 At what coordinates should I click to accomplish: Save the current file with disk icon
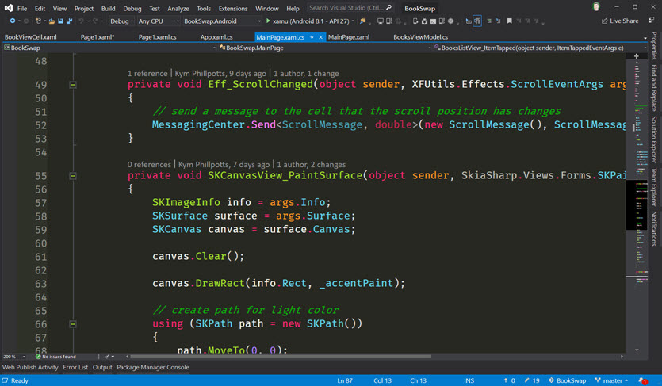pyautogui.click(x=60, y=21)
